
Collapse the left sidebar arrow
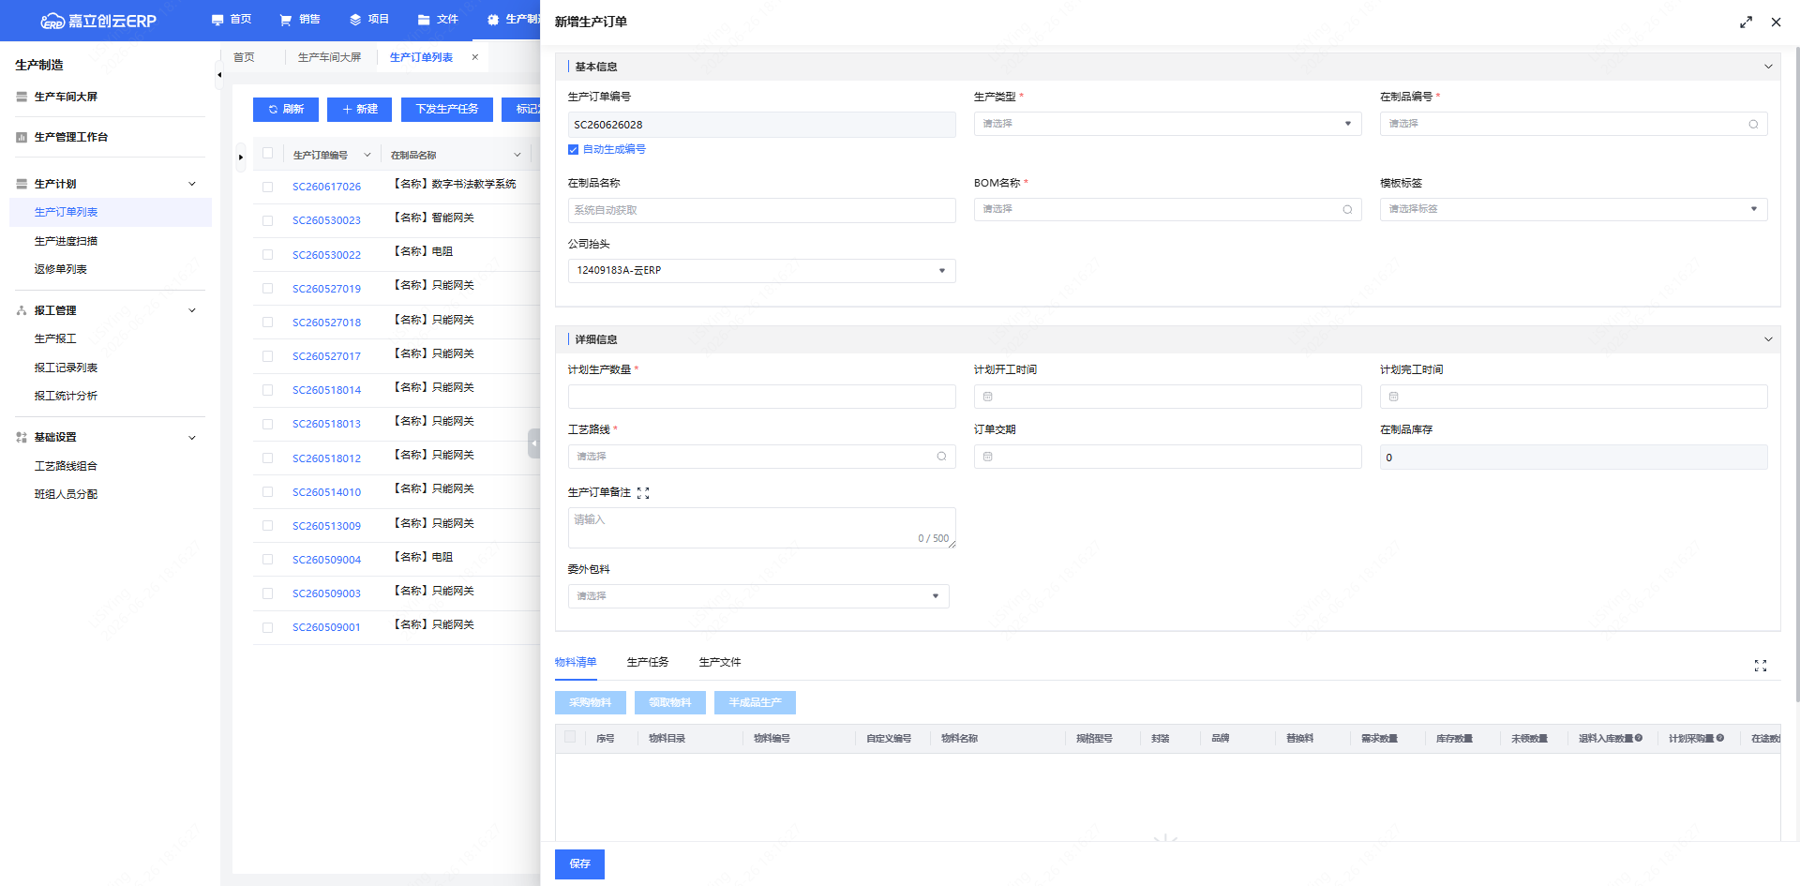pyautogui.click(x=218, y=75)
